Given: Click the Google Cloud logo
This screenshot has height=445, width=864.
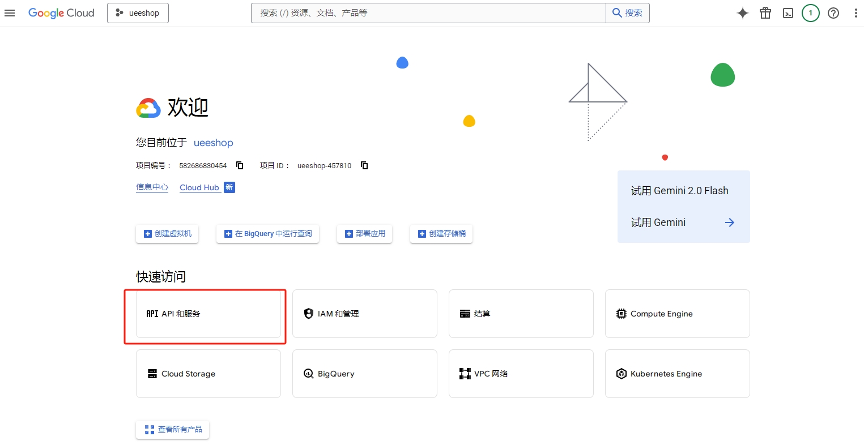Looking at the screenshot, I should pos(61,13).
